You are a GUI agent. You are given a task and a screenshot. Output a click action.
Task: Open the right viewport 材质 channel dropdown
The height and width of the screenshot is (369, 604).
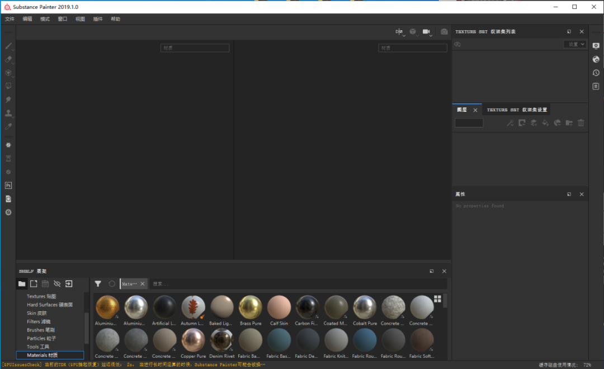[x=413, y=48]
